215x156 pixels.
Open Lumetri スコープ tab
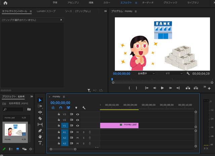(46, 11)
